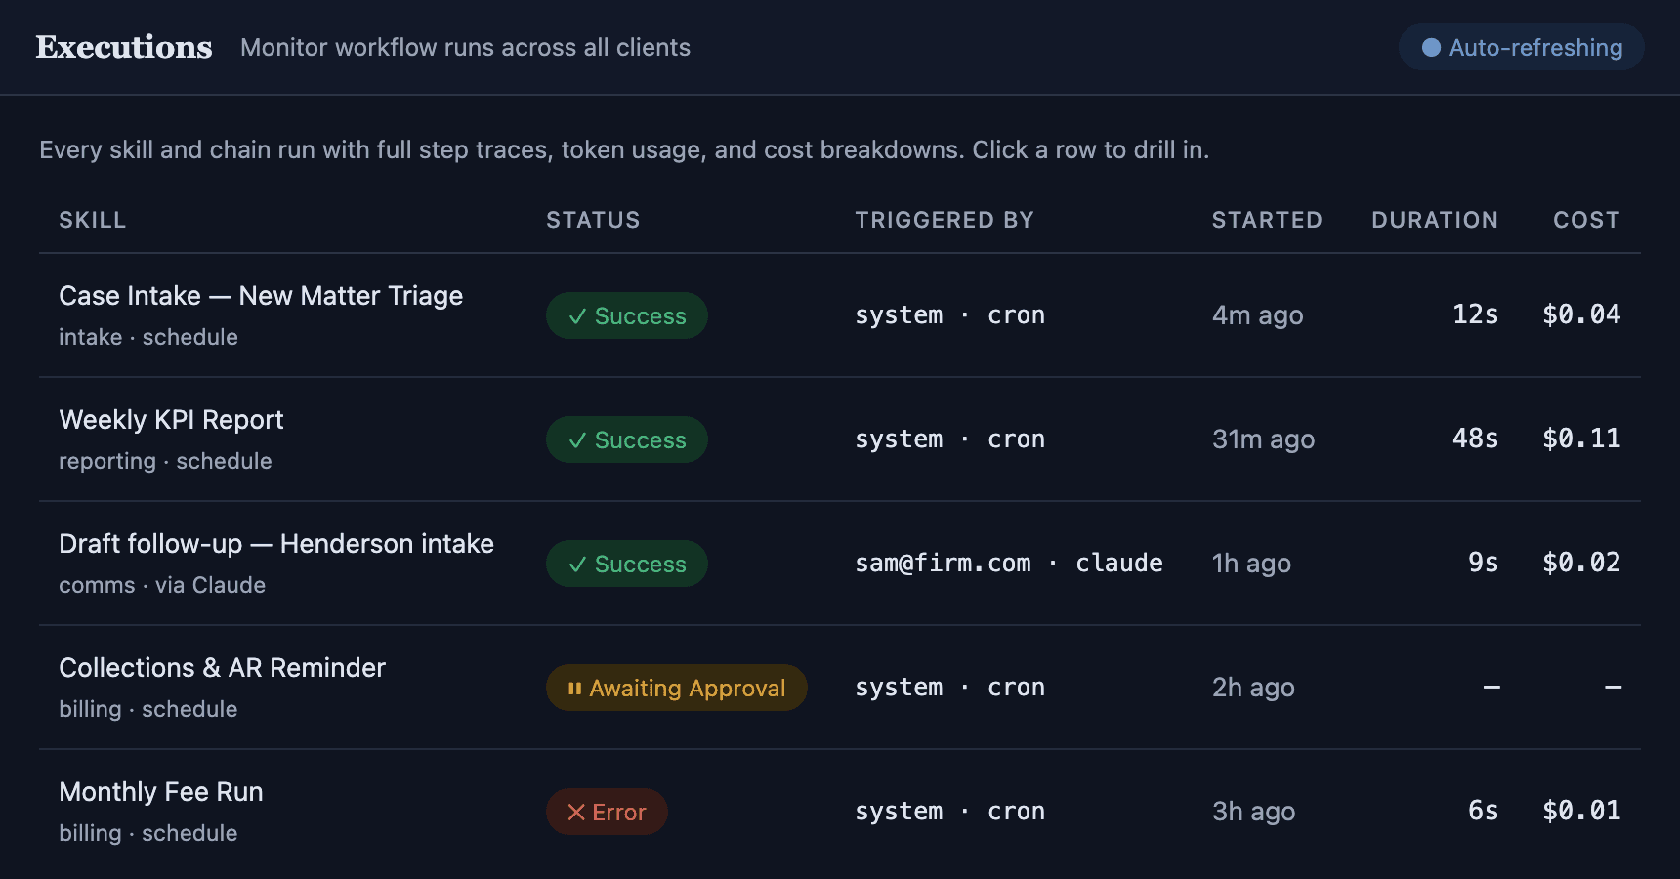Click the 'Every skill and chain run' description
Viewport: 1680px width, 879px height.
tap(624, 149)
